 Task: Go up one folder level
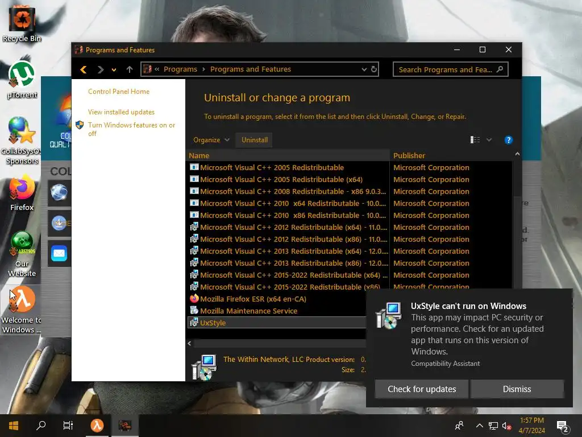(129, 69)
